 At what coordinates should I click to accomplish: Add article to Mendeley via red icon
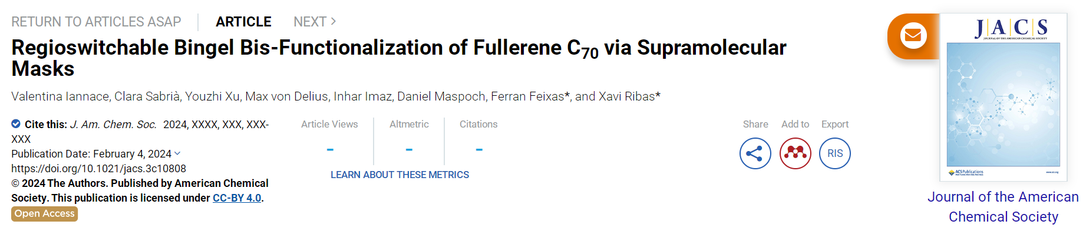(795, 153)
